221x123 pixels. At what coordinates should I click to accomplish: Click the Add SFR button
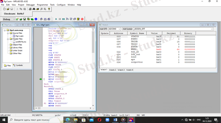point(104,29)
